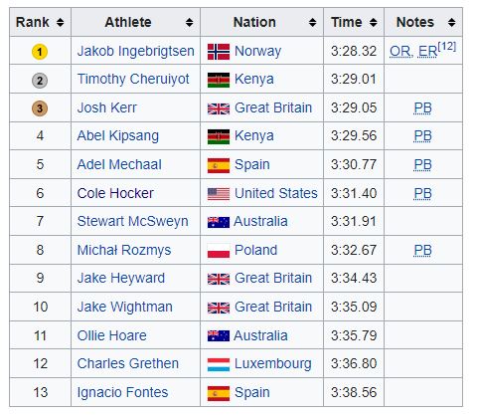Open Jakob Ingebrigtsen's athlete page
477x418 pixels.
(x=136, y=52)
